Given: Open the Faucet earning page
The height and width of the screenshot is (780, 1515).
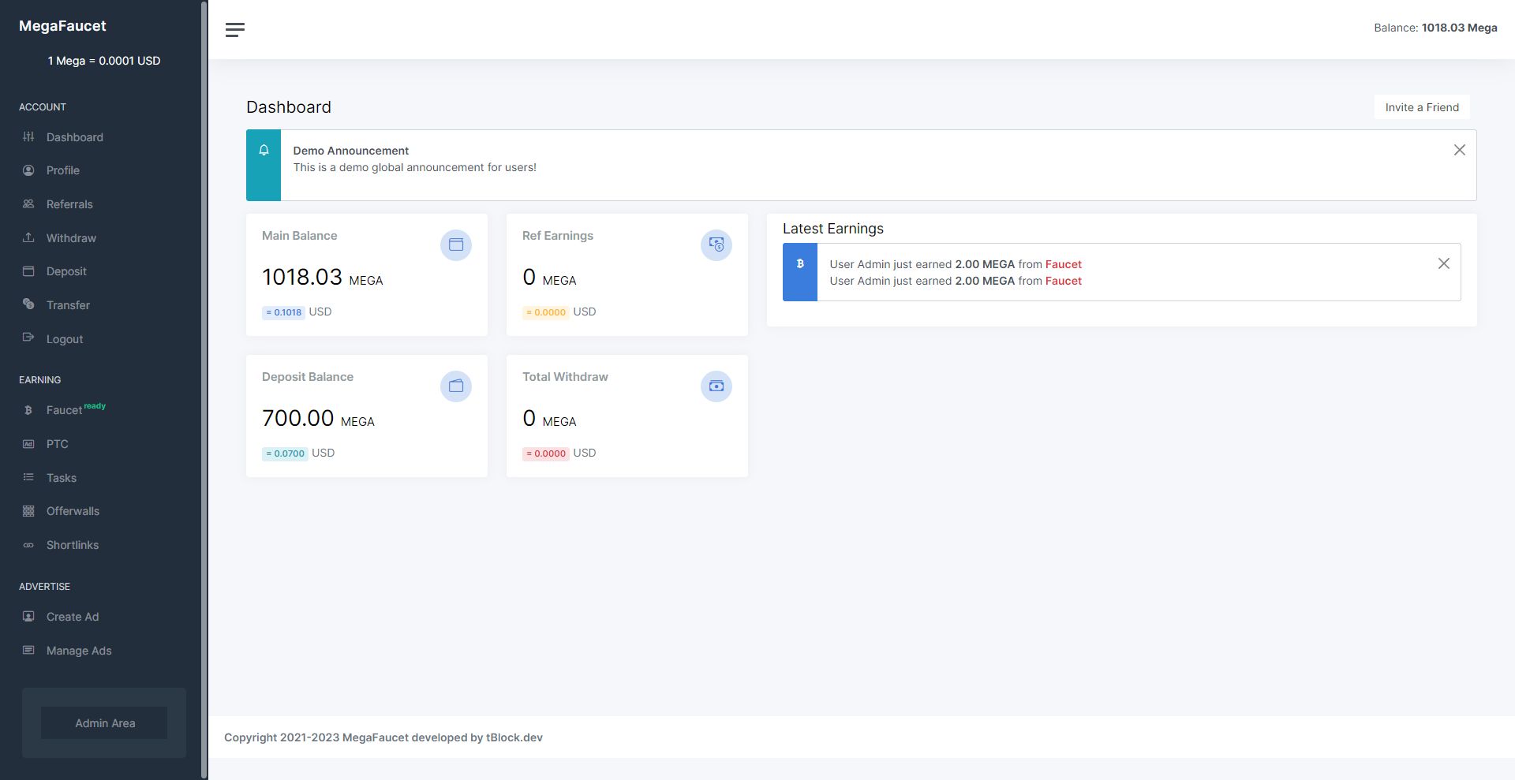Looking at the screenshot, I should [x=64, y=410].
